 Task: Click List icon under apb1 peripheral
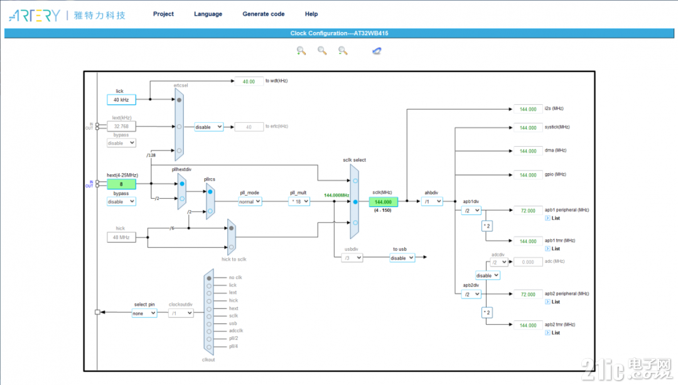[547, 218]
